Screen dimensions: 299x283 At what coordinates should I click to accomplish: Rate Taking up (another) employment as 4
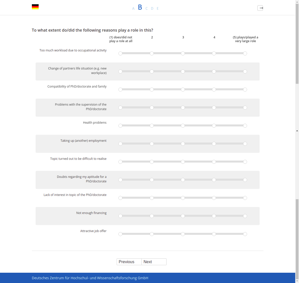point(214,144)
